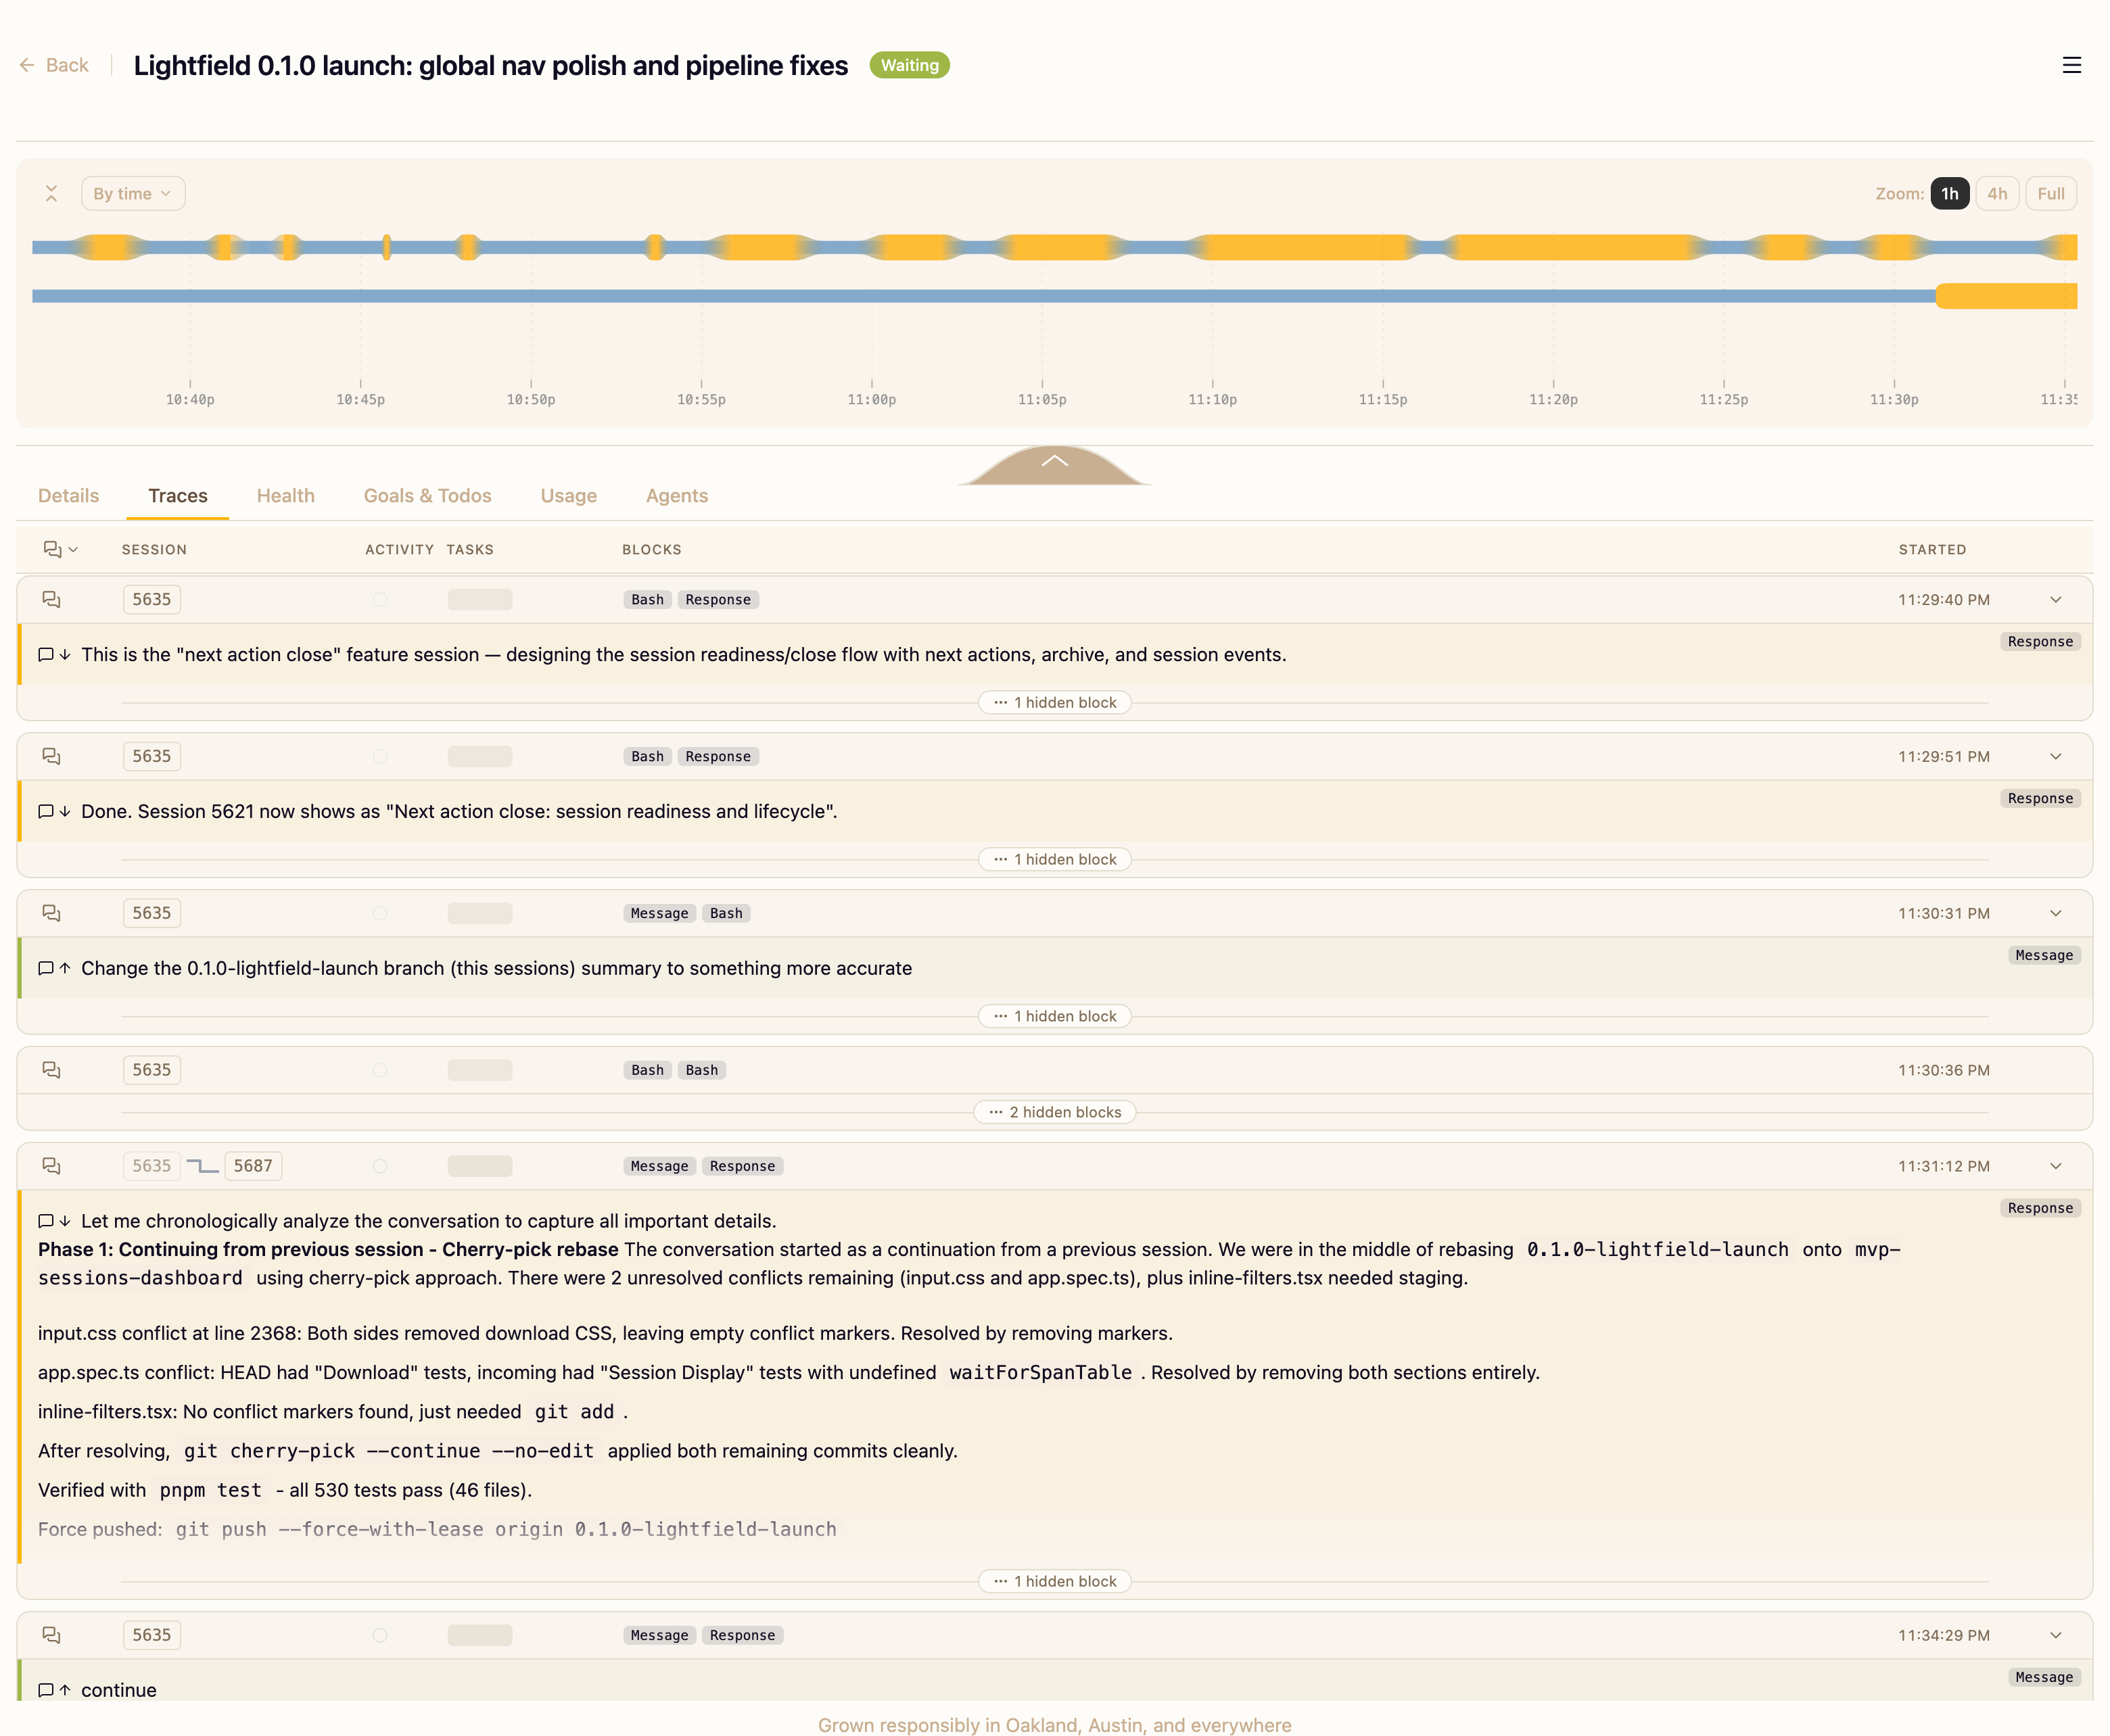
Task: Set zoom to 1h
Action: [x=1949, y=193]
